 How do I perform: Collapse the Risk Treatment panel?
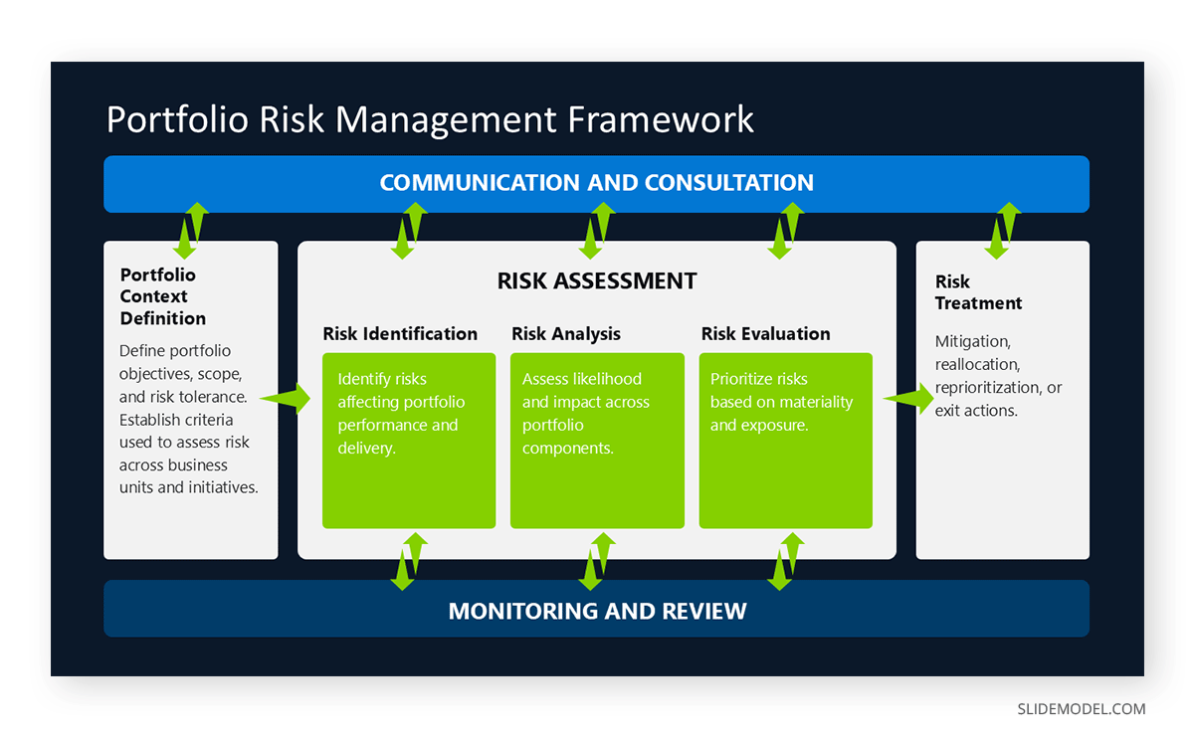click(1001, 398)
